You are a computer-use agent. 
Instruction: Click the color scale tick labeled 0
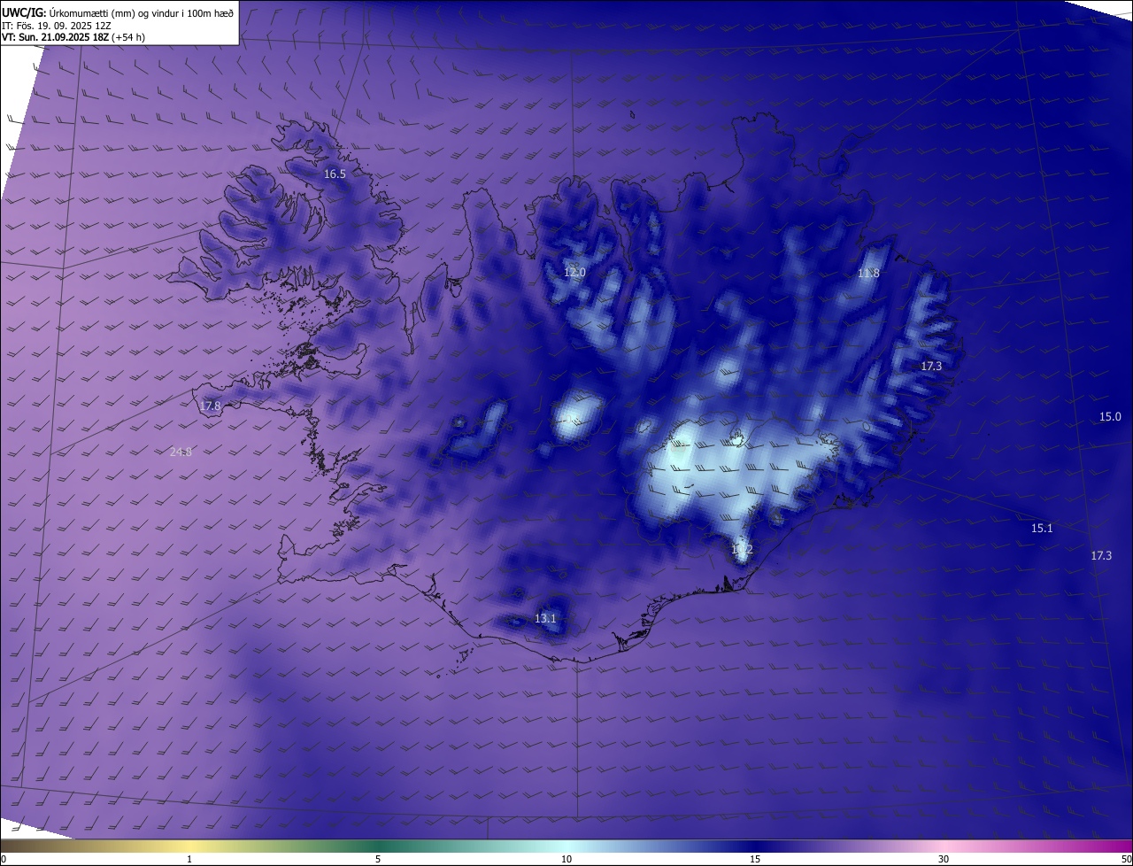coord(4,859)
